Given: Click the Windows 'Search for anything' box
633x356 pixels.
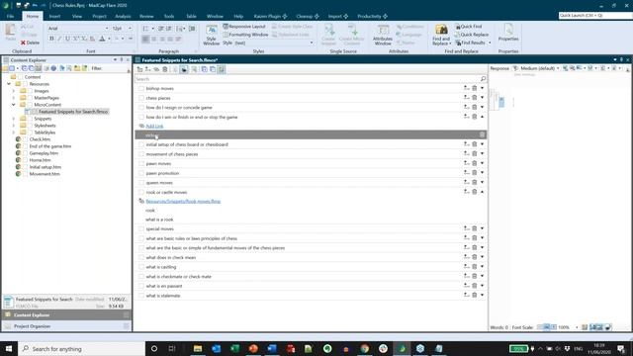Looking at the screenshot, I should (82, 349).
